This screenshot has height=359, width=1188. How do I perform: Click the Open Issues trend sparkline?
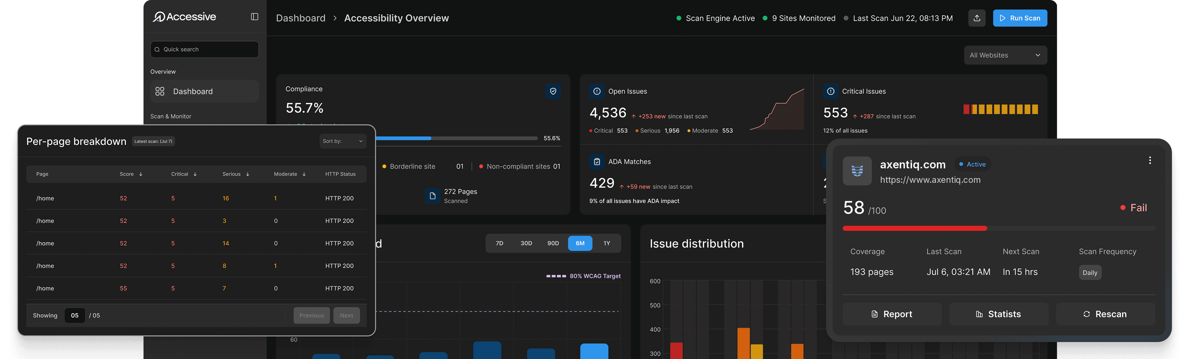(777, 109)
